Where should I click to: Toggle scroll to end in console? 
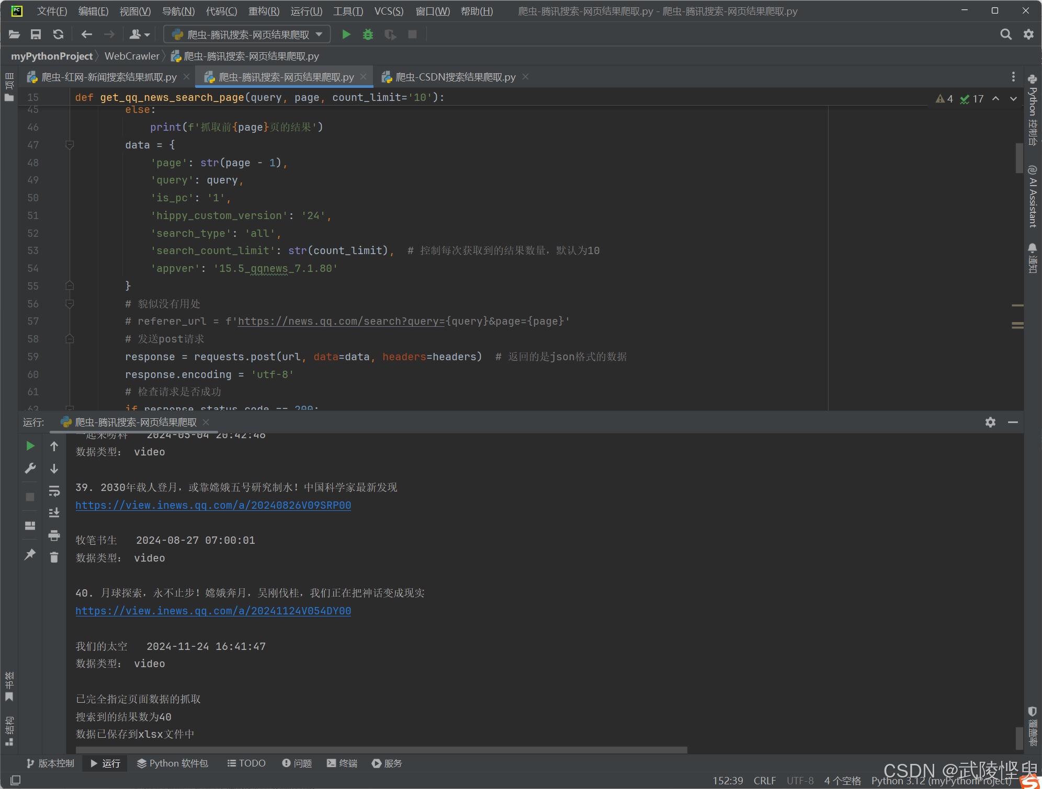[x=54, y=513]
